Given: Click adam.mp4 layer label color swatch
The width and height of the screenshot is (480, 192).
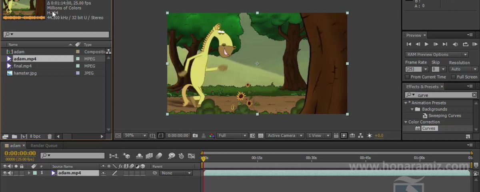Looking at the screenshot, I should 35,173.
